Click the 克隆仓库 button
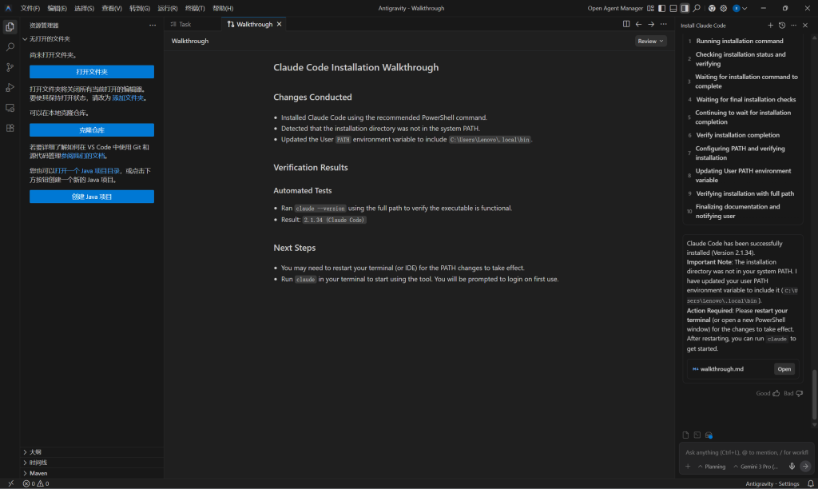 click(92, 129)
